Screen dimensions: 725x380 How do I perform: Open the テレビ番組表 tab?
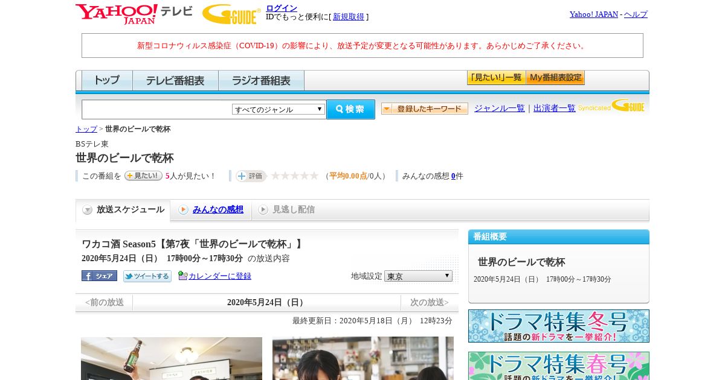(x=175, y=80)
